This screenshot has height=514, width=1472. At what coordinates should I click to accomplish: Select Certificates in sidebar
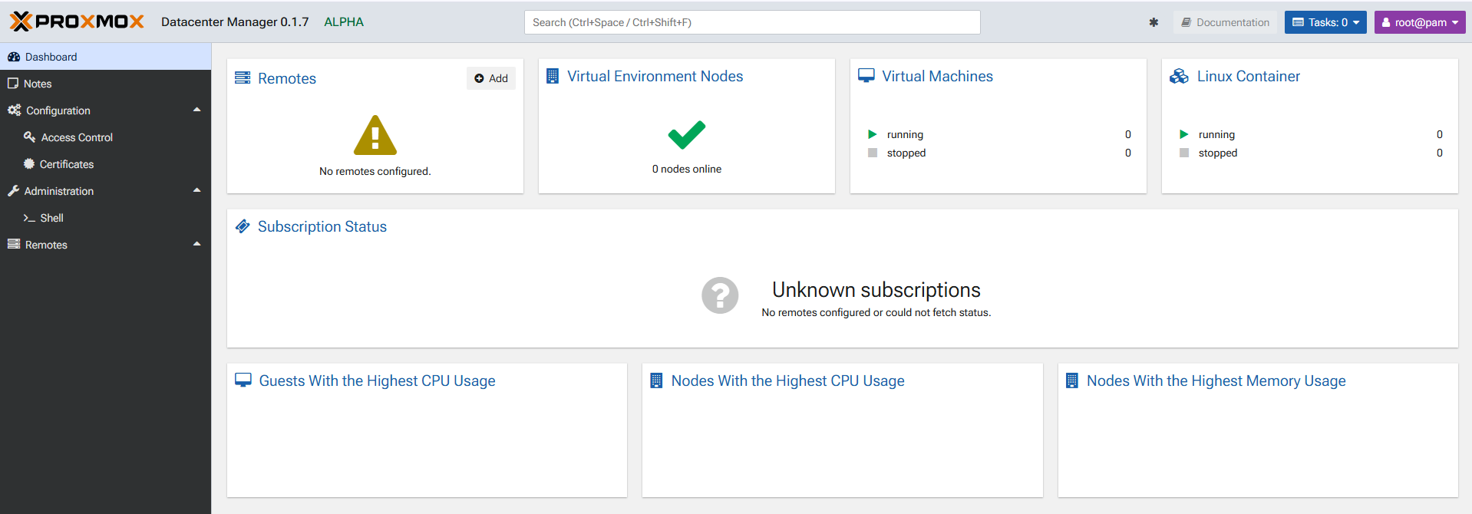coord(67,164)
